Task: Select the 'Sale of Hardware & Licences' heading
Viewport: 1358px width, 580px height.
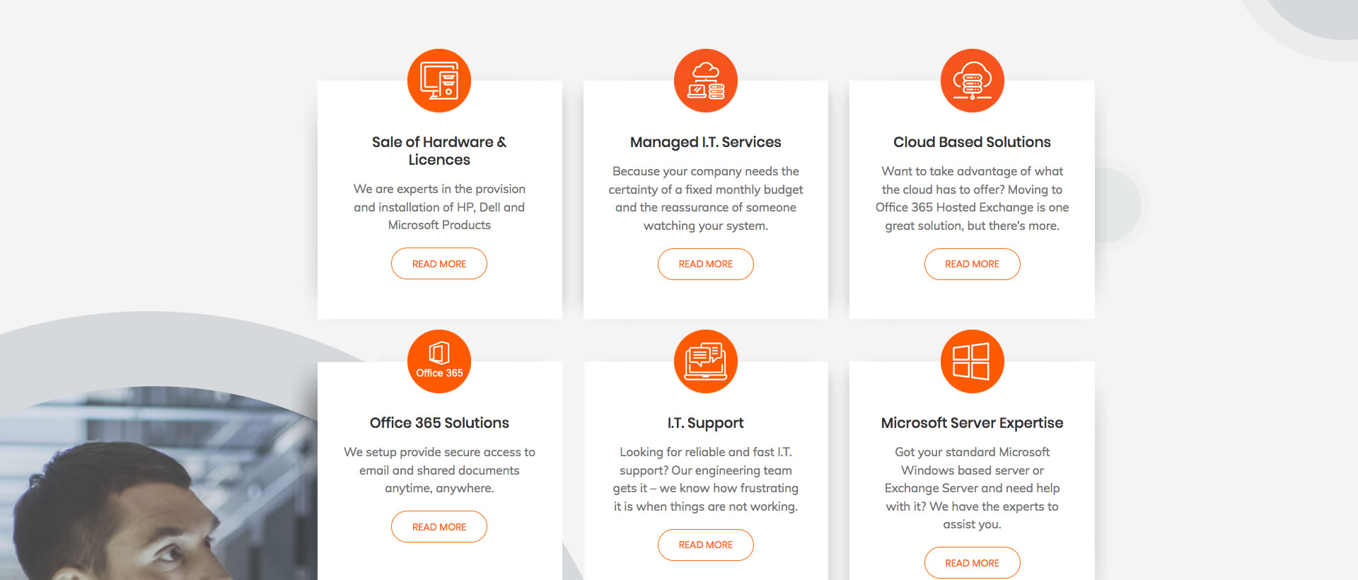Action: 439,151
